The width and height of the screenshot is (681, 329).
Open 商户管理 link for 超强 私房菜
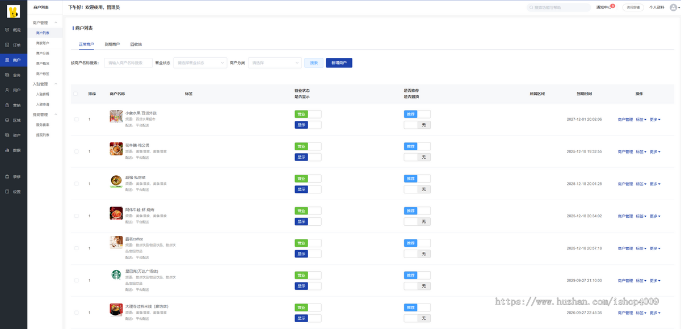pyautogui.click(x=625, y=184)
